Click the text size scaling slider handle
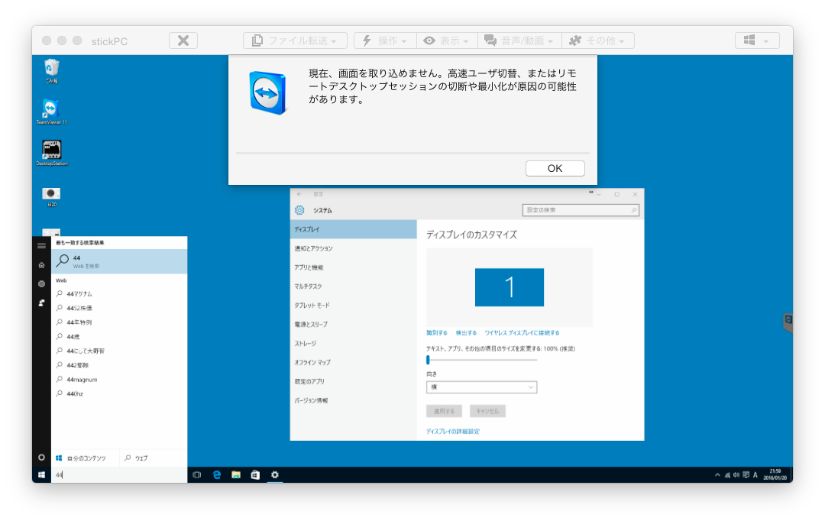The width and height of the screenshot is (825, 521). [x=429, y=360]
